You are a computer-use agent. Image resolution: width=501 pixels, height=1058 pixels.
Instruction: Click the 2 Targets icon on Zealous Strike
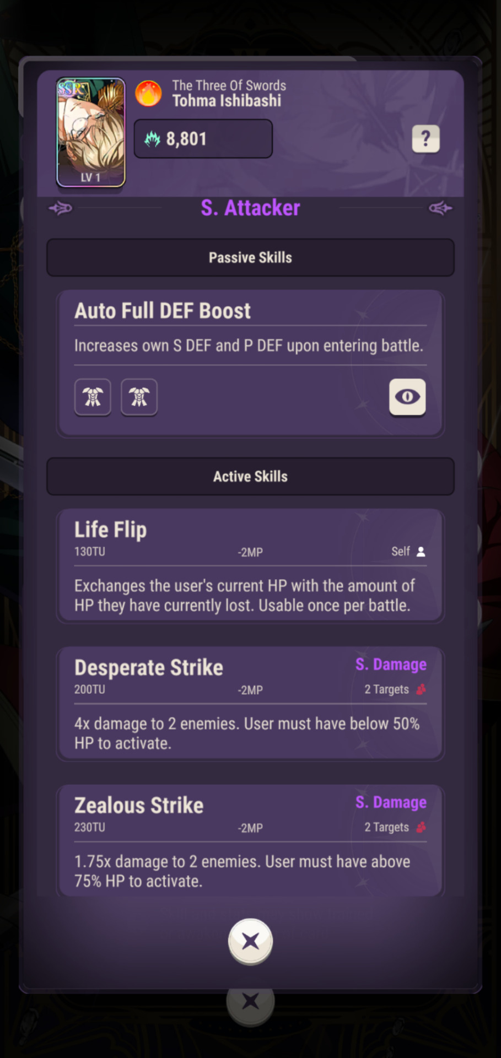[x=421, y=827]
